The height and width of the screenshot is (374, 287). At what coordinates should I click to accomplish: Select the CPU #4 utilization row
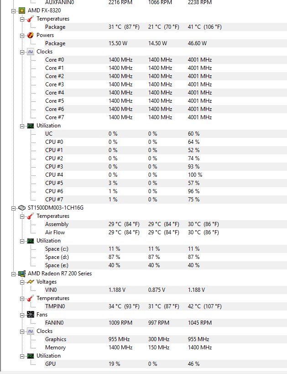pos(54,175)
